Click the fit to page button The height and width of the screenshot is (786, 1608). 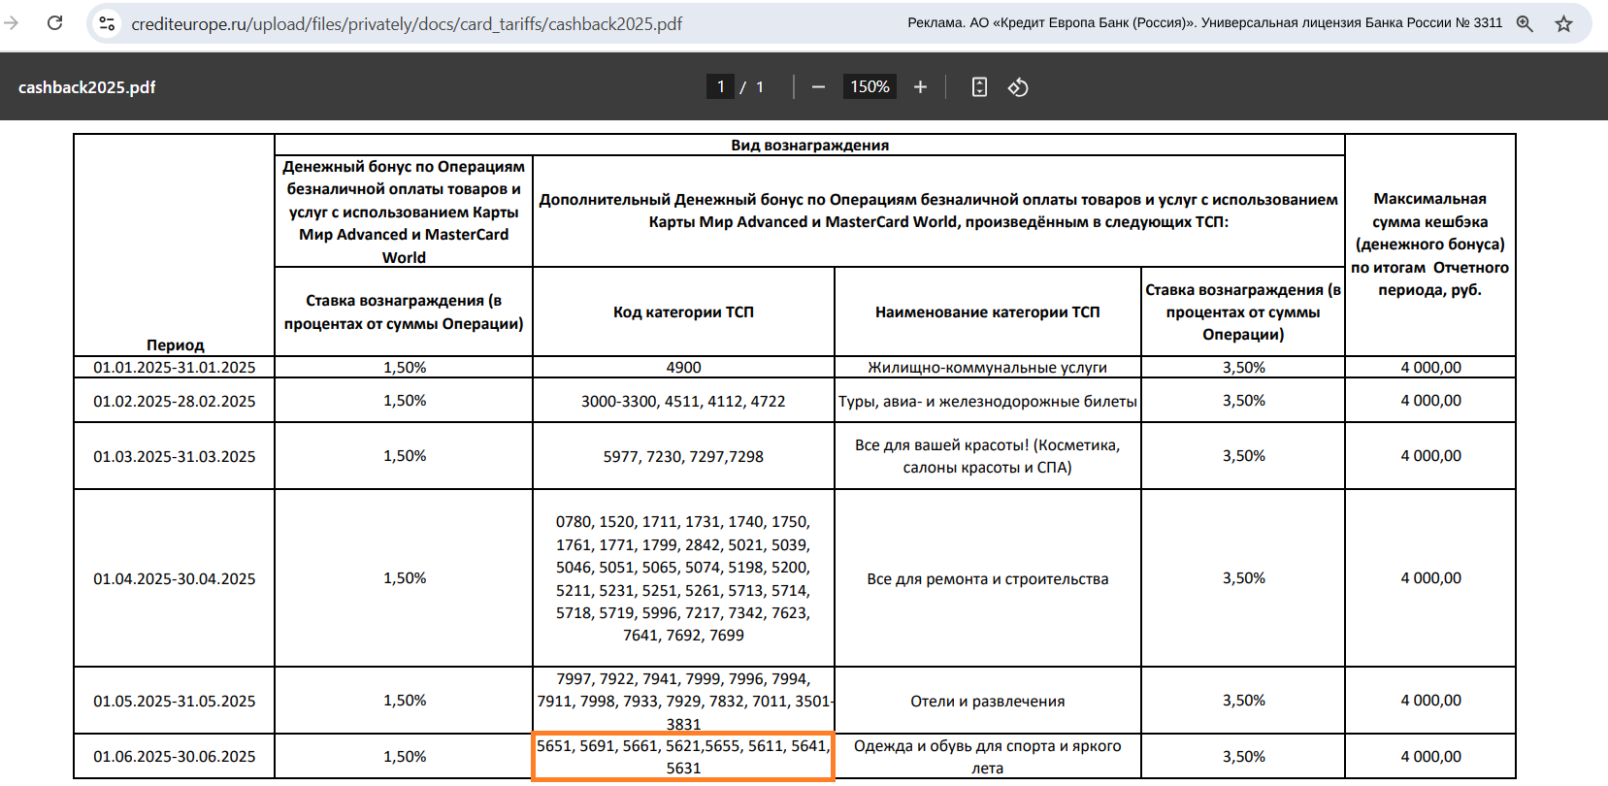(979, 86)
